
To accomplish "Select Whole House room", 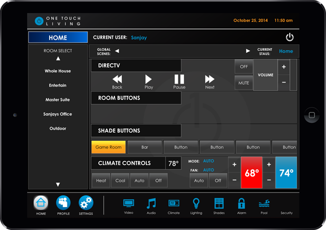I will pyautogui.click(x=58, y=71).
